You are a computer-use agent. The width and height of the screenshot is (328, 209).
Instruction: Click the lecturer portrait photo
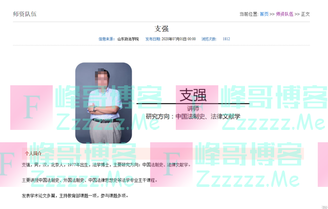tap(104, 103)
